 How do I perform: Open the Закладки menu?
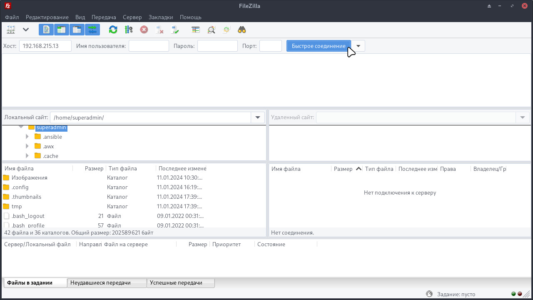pyautogui.click(x=161, y=17)
